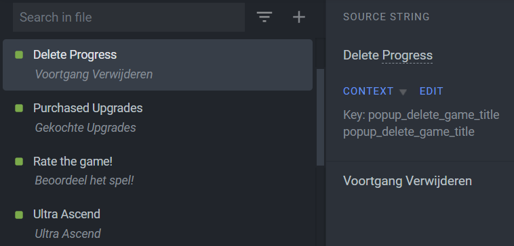Screen dimensions: 514x246
Task: Click the underlined word Progress in source
Action: coord(408,55)
